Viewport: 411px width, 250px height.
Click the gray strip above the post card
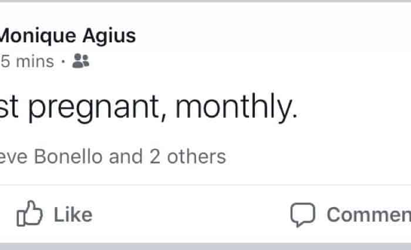[x=206, y=1]
